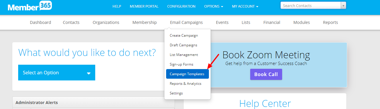Open the Events tab

(222, 22)
